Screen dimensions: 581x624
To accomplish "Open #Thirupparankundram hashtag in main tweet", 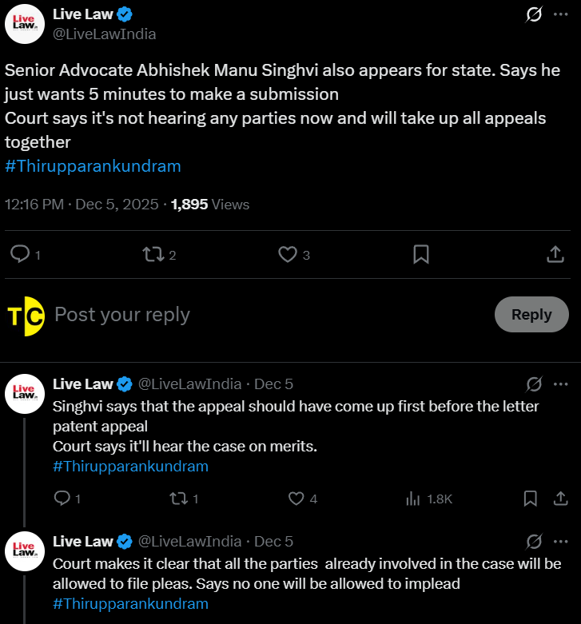I will pos(93,166).
